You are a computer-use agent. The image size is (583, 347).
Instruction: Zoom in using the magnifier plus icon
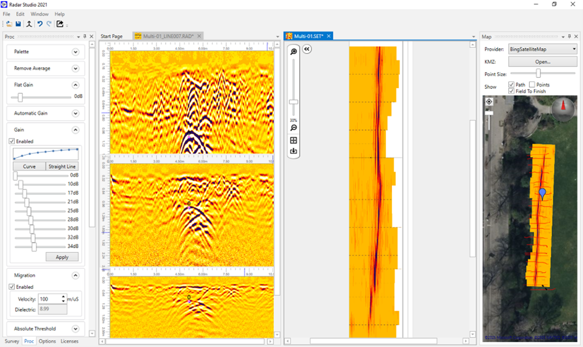click(x=294, y=52)
